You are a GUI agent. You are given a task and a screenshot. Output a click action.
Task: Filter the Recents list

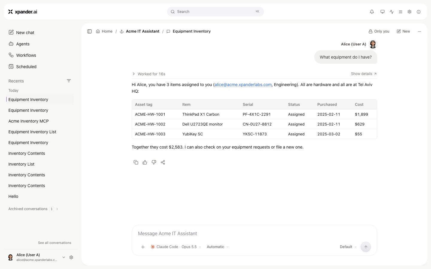tap(69, 81)
